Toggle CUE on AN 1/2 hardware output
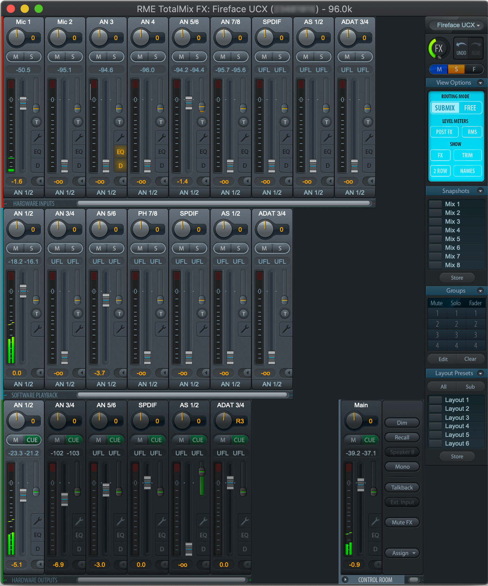 (x=32, y=440)
